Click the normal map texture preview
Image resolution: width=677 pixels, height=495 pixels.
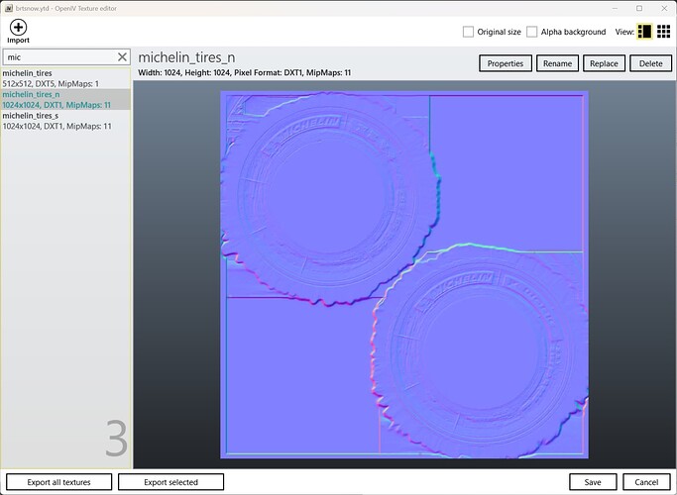404,274
